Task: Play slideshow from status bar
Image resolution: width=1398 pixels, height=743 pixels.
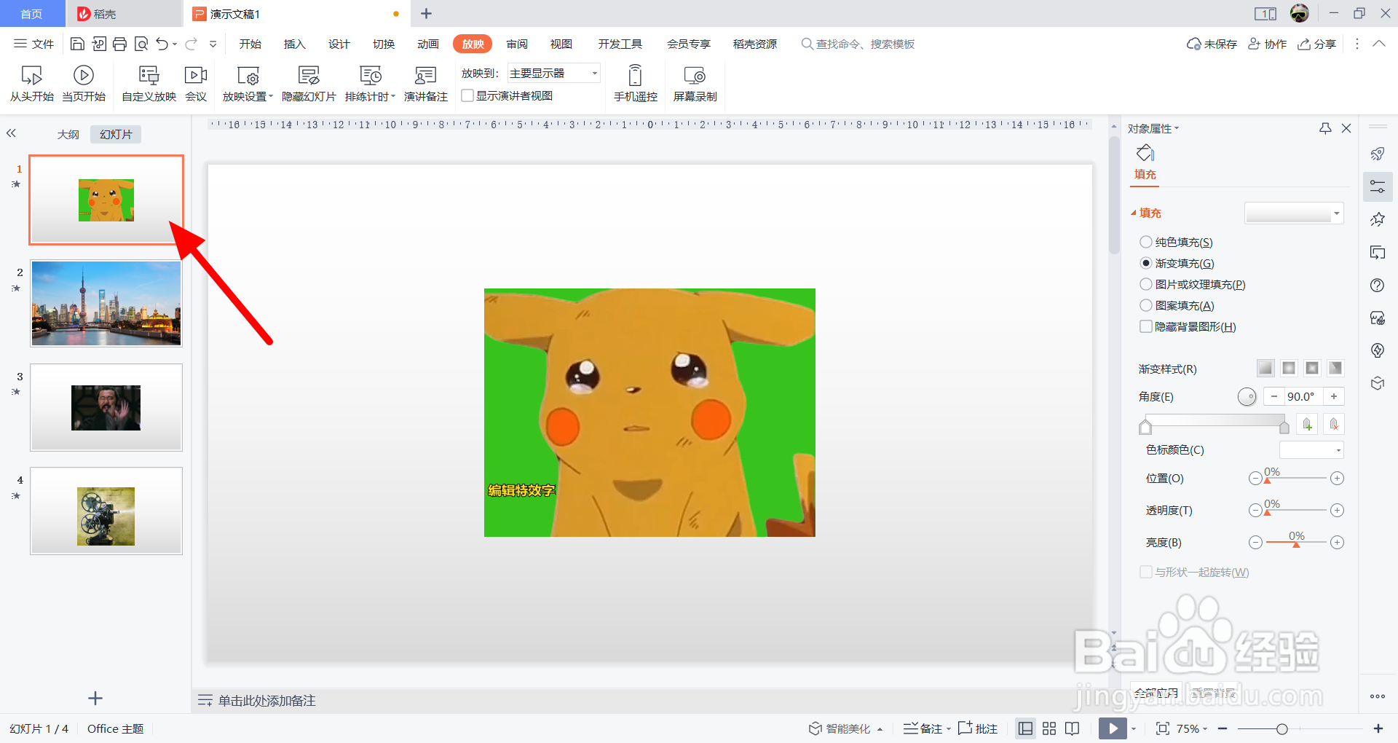Action: (1113, 728)
